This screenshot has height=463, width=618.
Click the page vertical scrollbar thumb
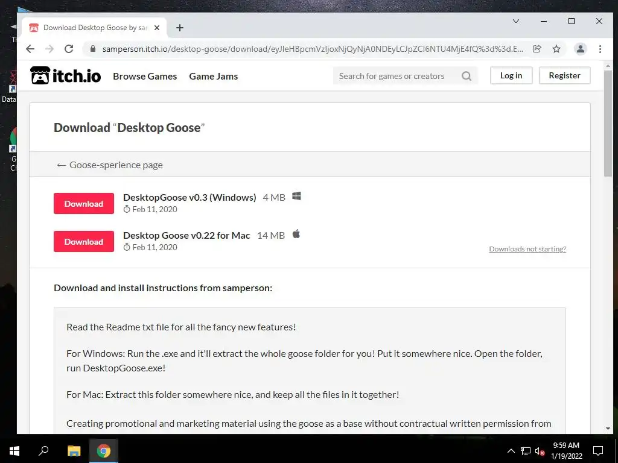click(x=608, y=124)
